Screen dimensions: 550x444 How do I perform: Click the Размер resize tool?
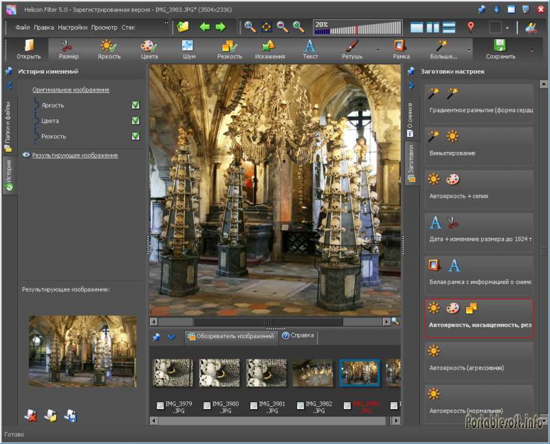coord(68,49)
